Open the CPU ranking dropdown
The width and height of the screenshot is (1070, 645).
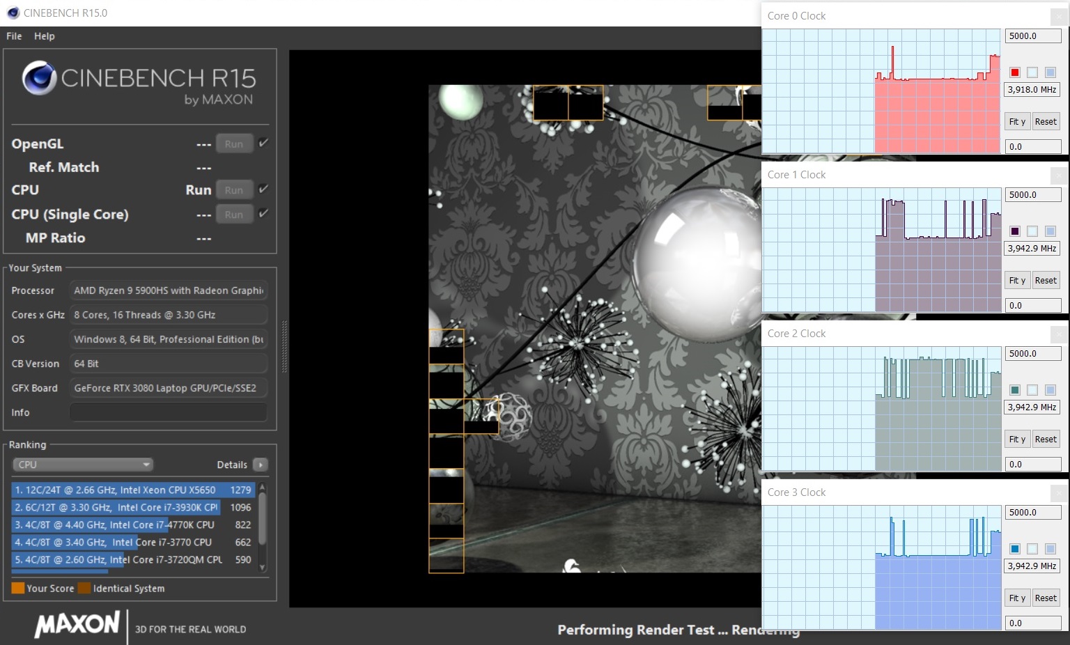(83, 465)
